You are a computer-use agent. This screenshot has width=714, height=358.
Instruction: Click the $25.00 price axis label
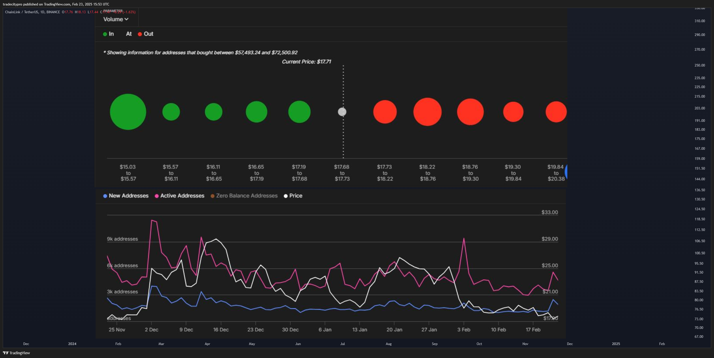coord(550,266)
